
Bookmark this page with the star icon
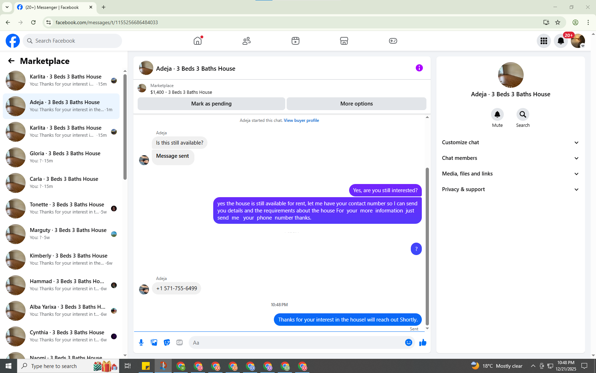coord(558,22)
